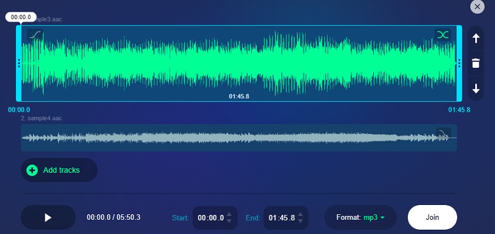Toggle crossfade on sample3 track
This screenshot has width=495, height=234.
point(442,35)
